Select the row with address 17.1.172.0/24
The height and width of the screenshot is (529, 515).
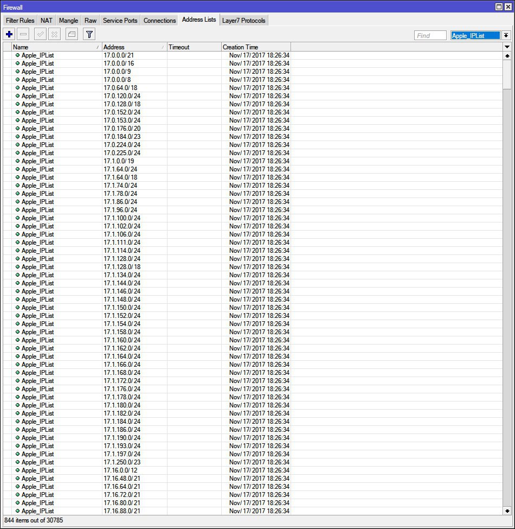tap(253, 380)
